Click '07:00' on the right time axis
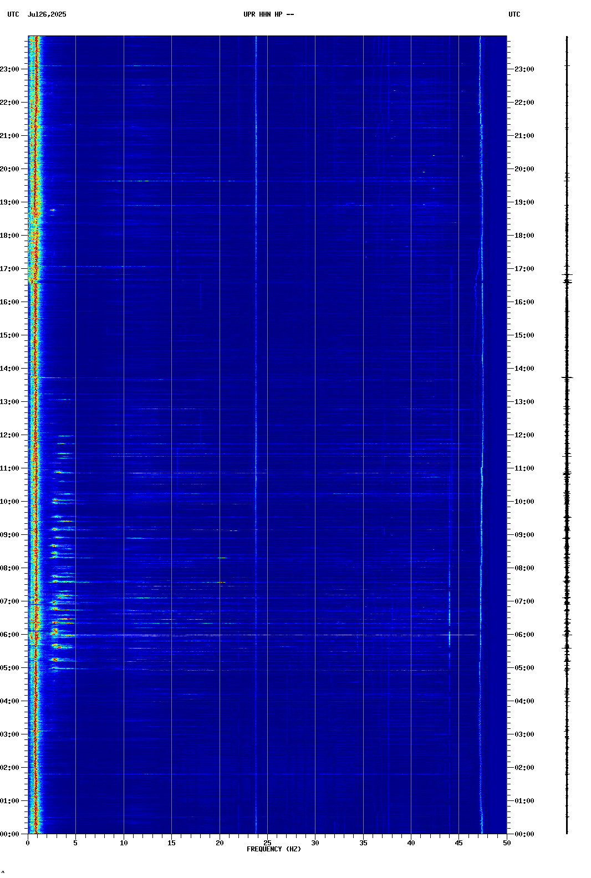The image size is (591, 878). click(524, 601)
